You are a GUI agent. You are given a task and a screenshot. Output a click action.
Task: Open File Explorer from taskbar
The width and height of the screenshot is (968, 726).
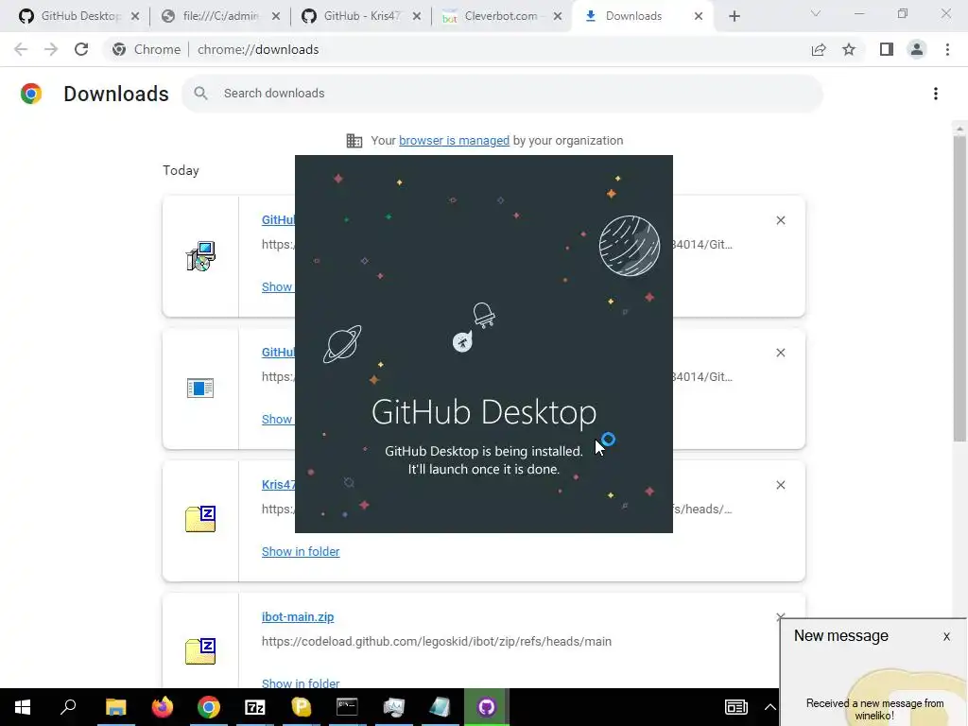(x=115, y=707)
